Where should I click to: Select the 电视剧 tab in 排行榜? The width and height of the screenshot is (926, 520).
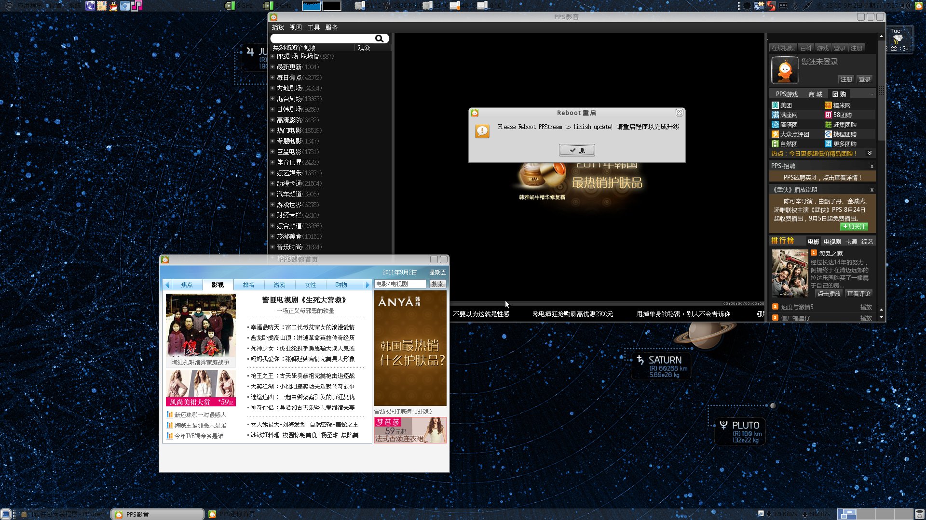[x=832, y=242]
